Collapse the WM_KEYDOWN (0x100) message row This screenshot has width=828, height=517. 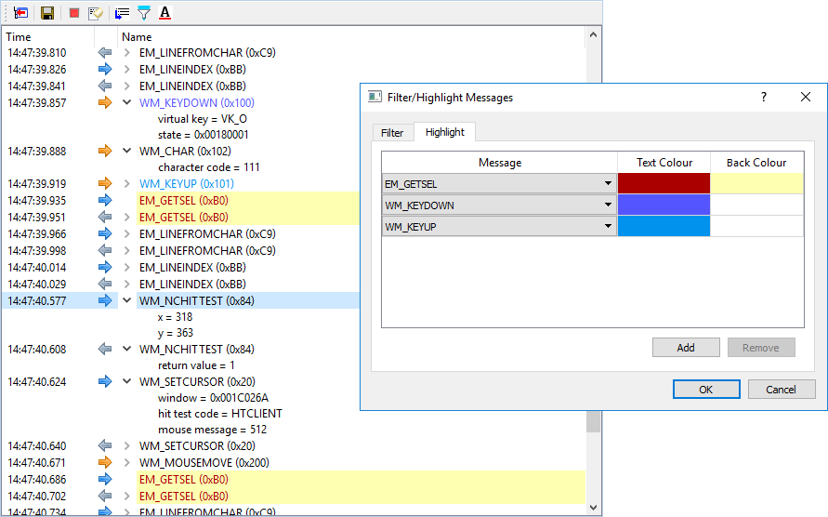(x=127, y=103)
